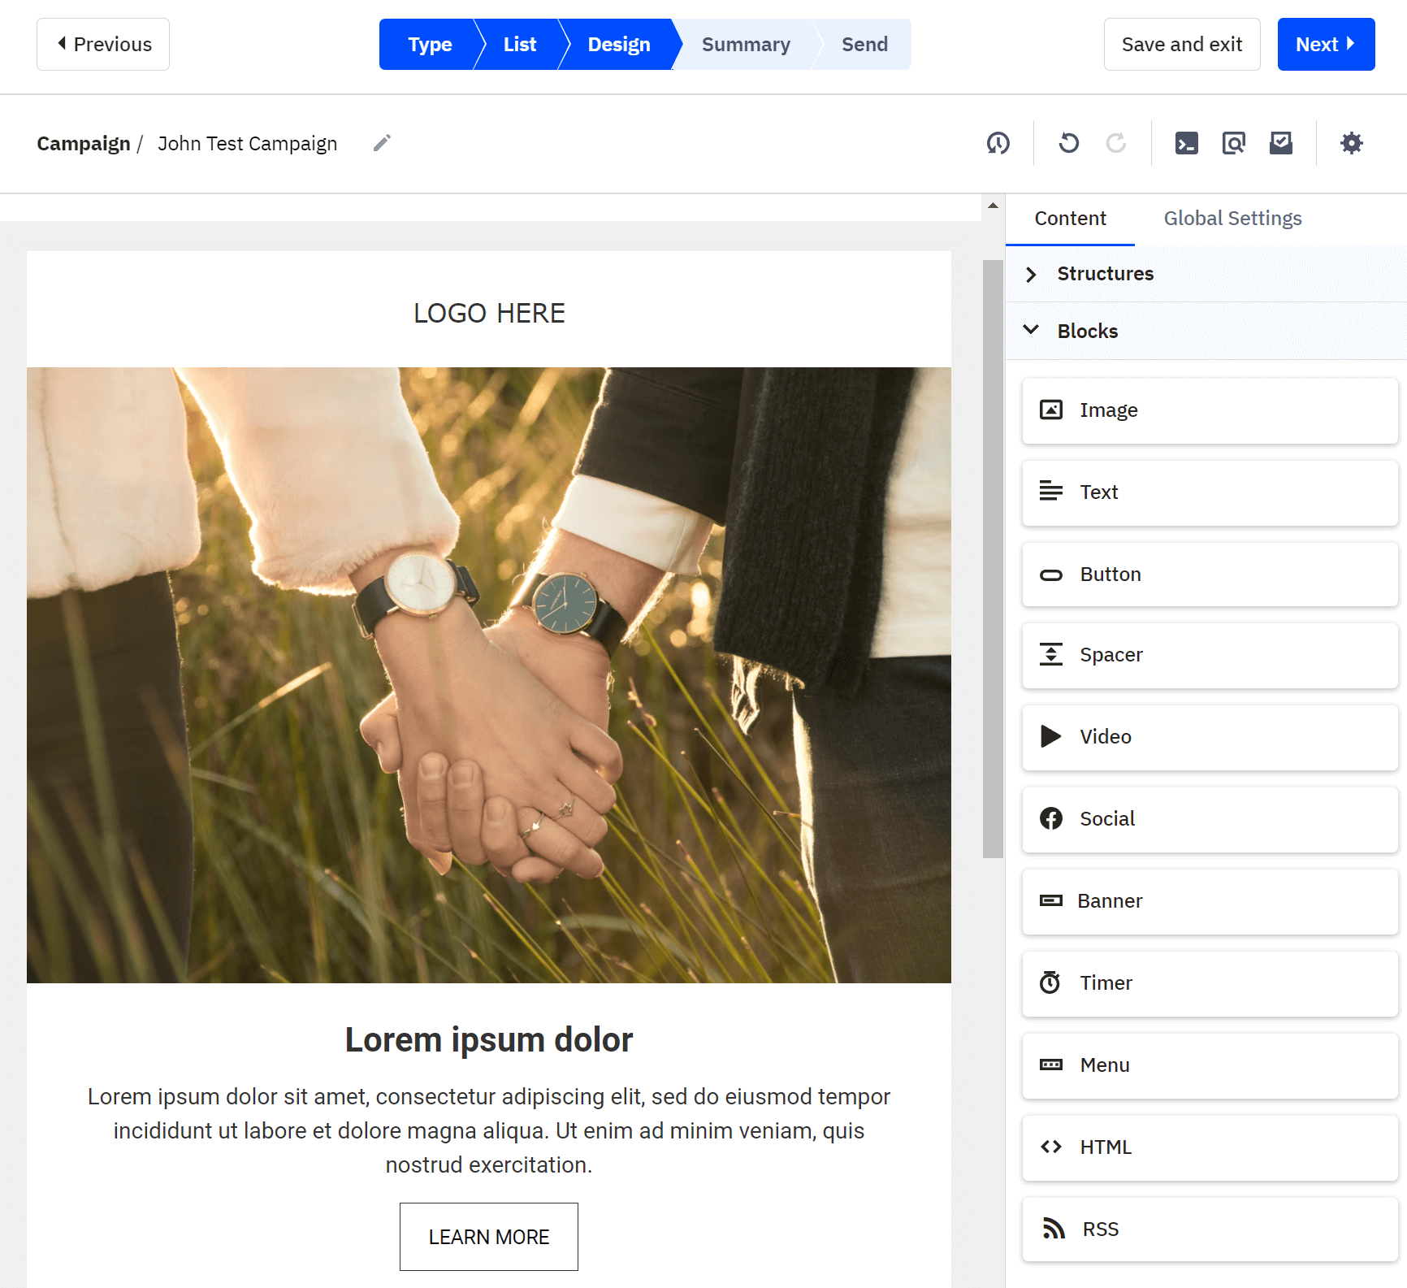Click the LEARN MORE button in email

click(x=489, y=1237)
